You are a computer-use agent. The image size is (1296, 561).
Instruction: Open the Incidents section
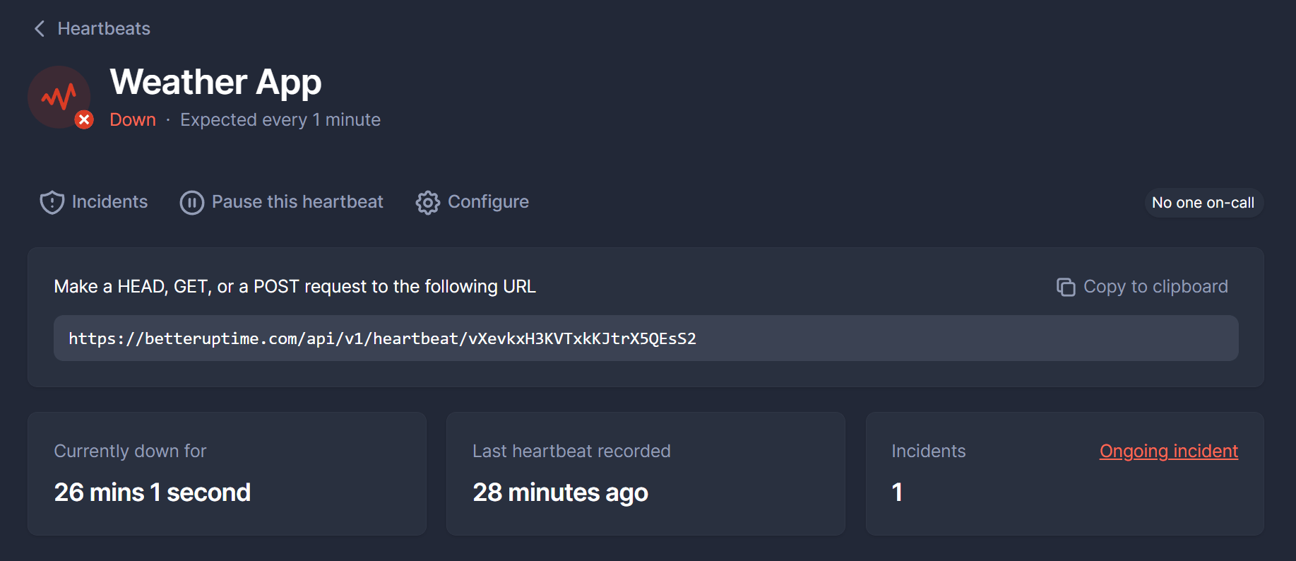(x=109, y=202)
